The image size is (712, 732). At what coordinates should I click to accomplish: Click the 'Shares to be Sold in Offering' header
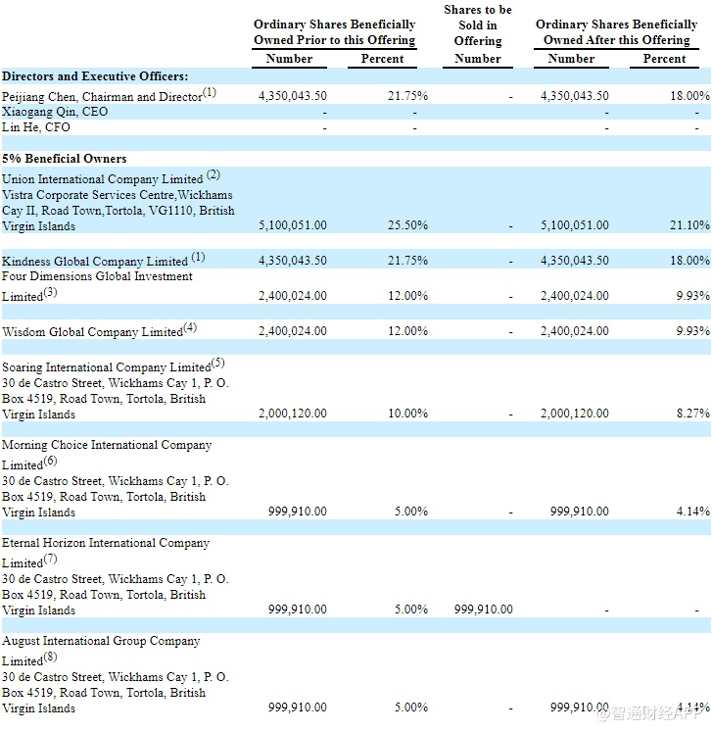click(x=478, y=25)
